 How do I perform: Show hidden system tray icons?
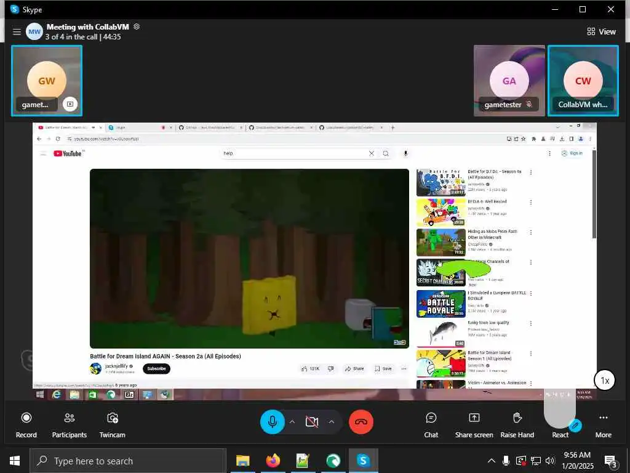491,461
